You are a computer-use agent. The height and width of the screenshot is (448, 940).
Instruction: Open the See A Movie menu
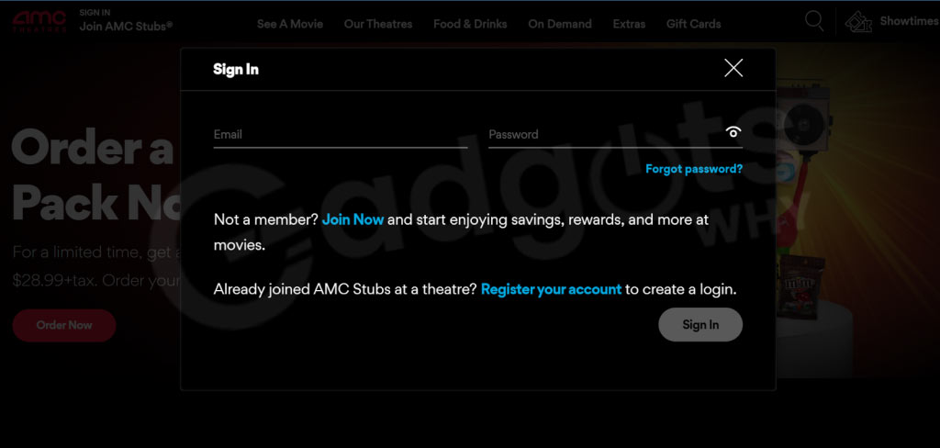click(x=290, y=24)
